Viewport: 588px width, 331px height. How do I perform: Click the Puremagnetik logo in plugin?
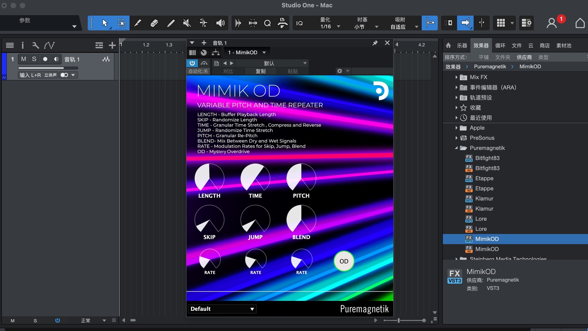(381, 91)
